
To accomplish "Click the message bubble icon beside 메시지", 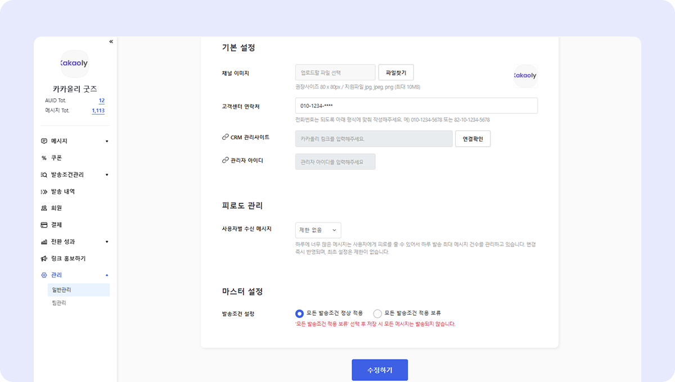I will click(x=44, y=141).
